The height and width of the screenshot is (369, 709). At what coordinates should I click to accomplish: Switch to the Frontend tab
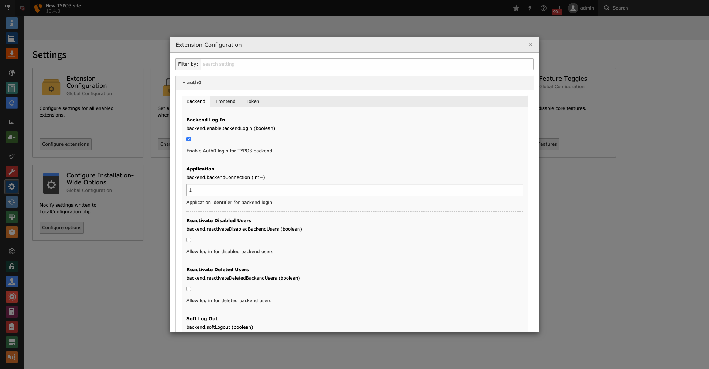click(x=225, y=101)
